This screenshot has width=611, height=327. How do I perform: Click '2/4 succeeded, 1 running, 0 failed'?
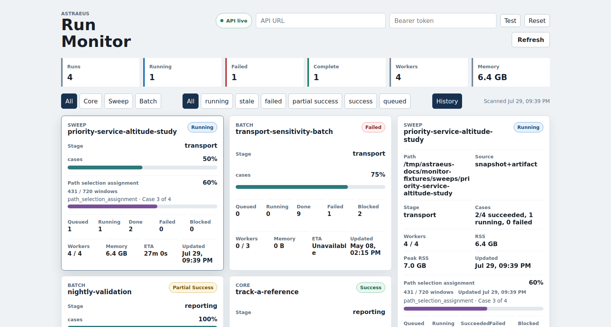coord(504,219)
